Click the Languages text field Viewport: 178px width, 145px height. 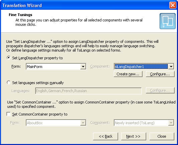(x=88, y=91)
